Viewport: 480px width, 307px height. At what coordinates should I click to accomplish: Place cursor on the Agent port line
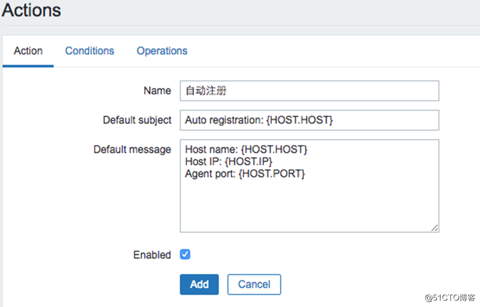pyautogui.click(x=245, y=174)
